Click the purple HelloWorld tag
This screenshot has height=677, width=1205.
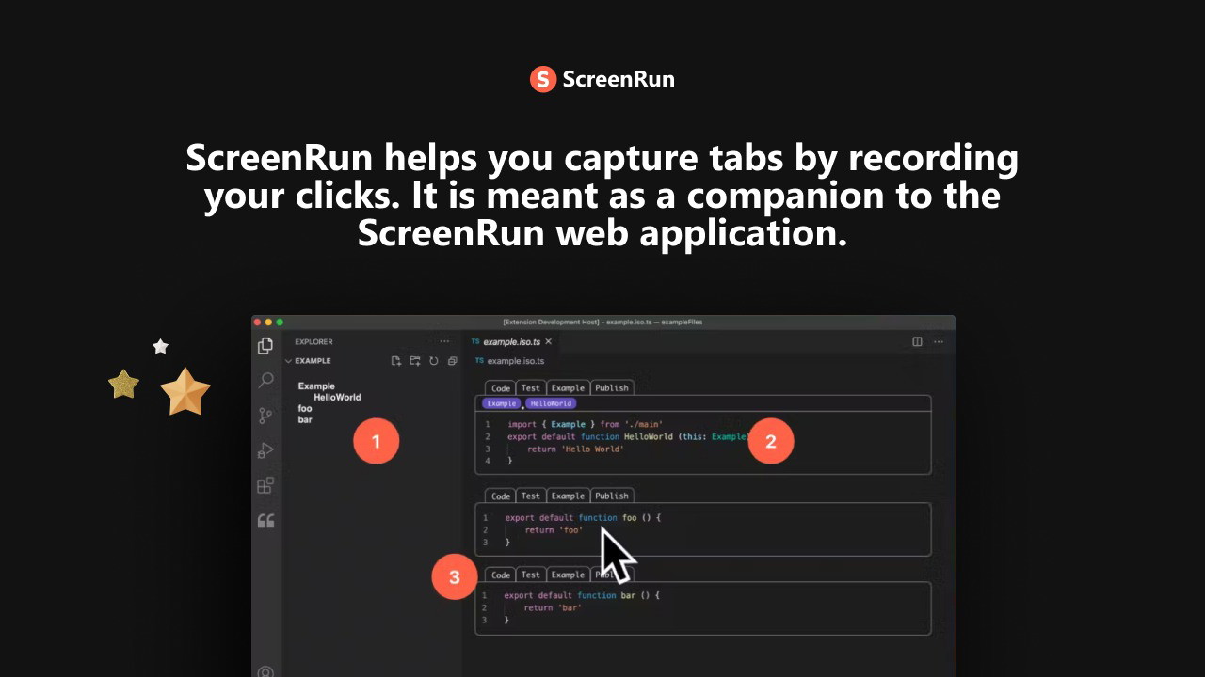551,403
